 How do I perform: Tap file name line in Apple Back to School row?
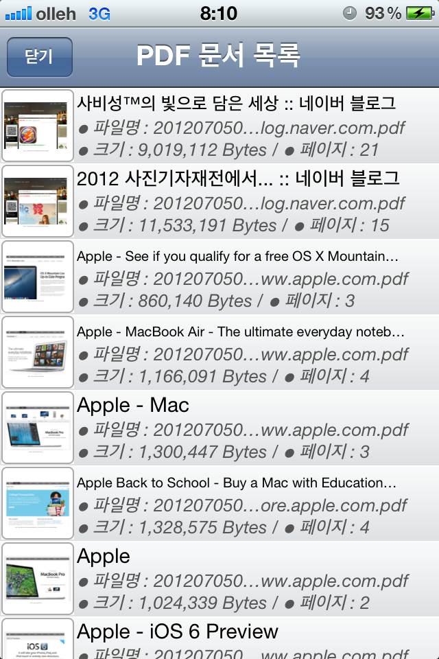tap(243, 506)
